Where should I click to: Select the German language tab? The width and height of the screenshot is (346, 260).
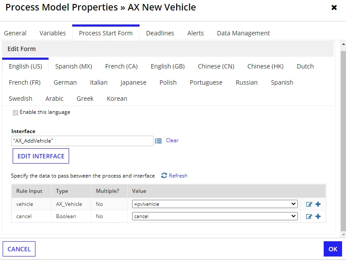click(x=65, y=82)
